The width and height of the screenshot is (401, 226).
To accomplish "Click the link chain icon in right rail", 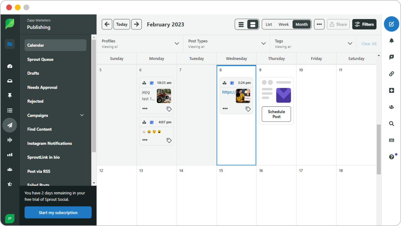I will 391,74.
